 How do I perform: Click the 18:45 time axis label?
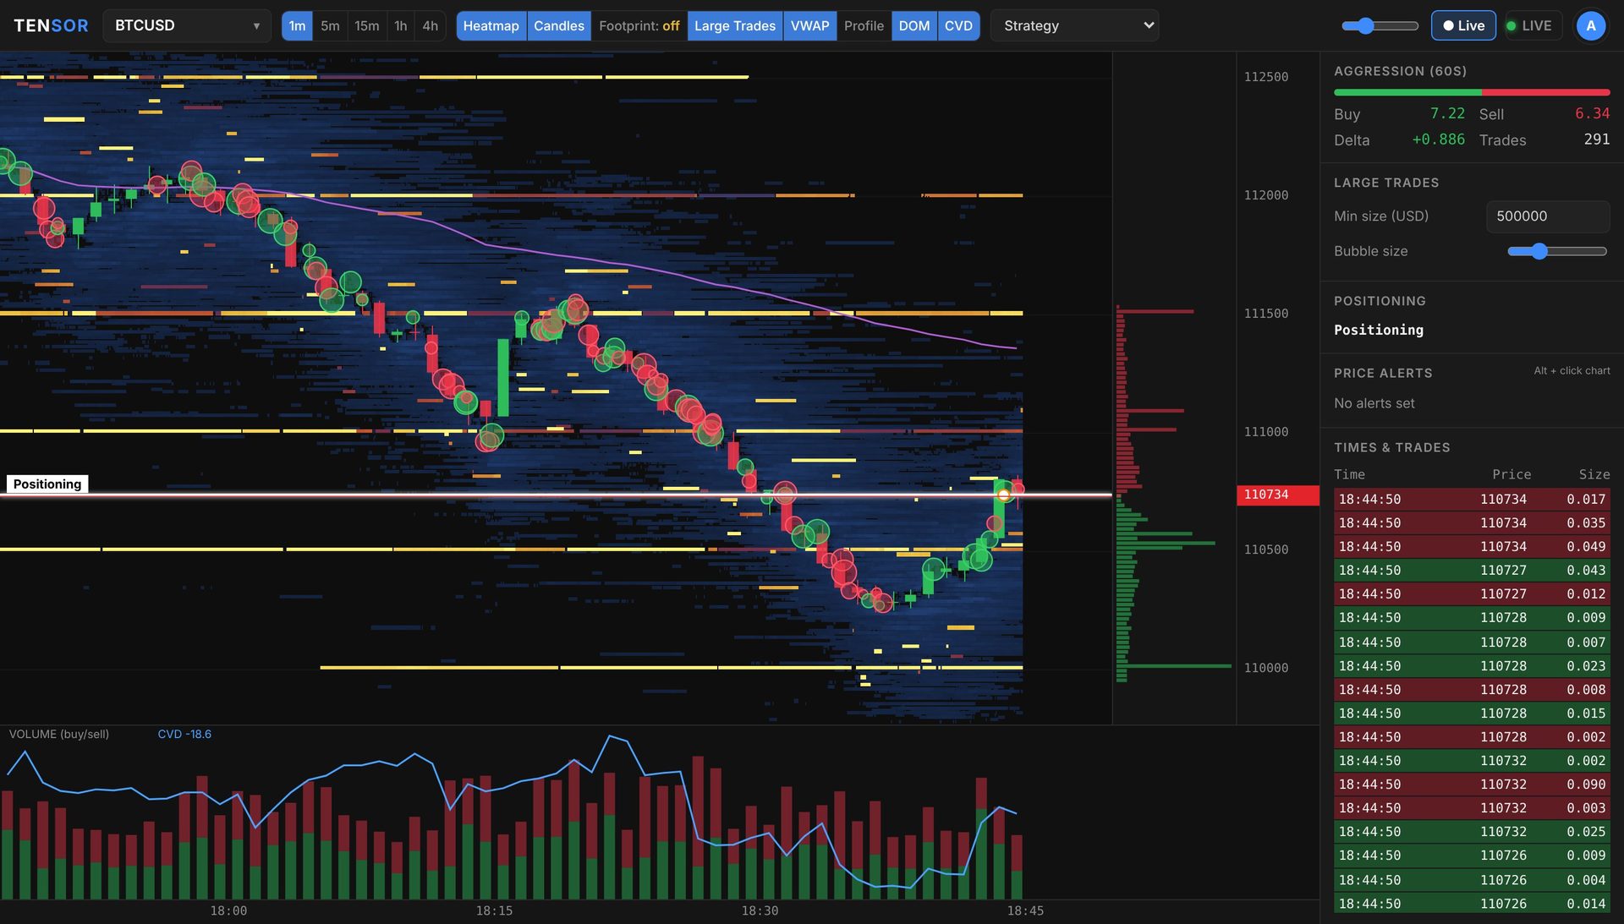tap(1025, 910)
